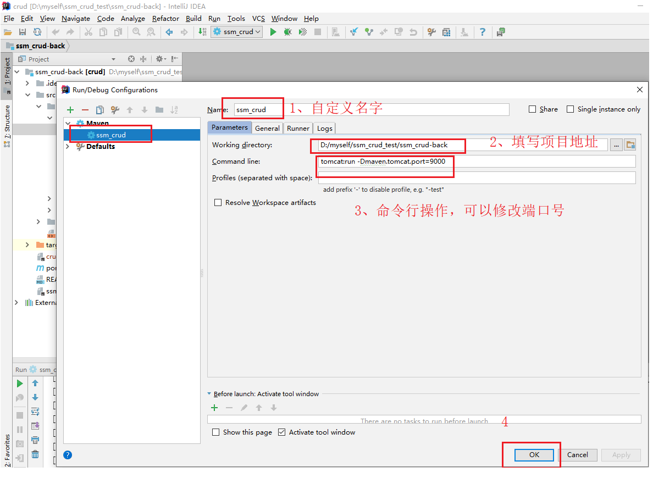The width and height of the screenshot is (653, 478).
Task: Check Show this page option
Action: point(215,432)
